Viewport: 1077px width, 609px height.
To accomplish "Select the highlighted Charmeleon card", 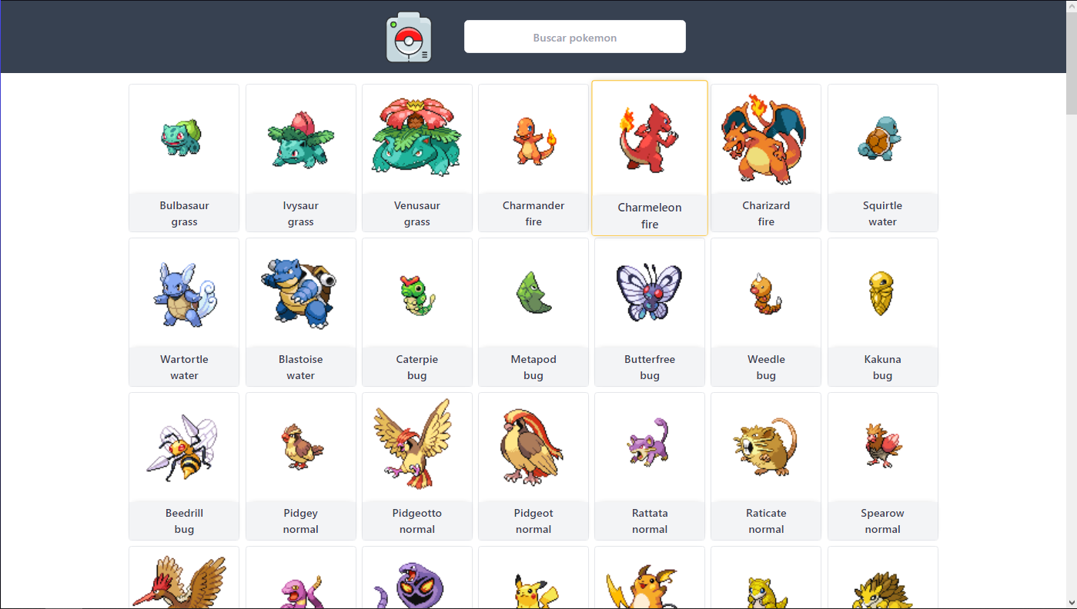I will tap(650, 158).
